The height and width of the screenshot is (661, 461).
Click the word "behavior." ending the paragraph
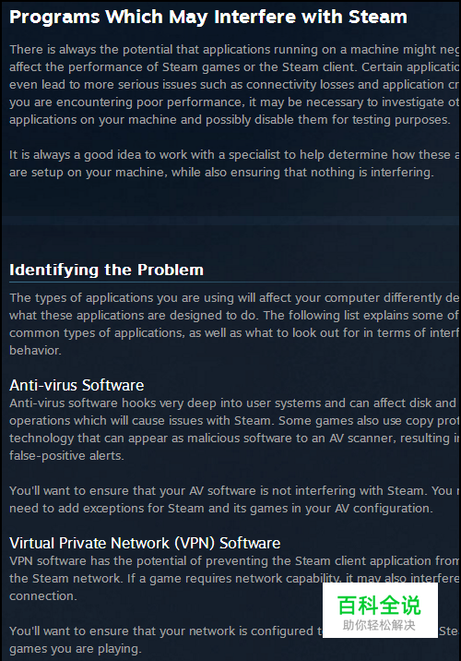35,350
